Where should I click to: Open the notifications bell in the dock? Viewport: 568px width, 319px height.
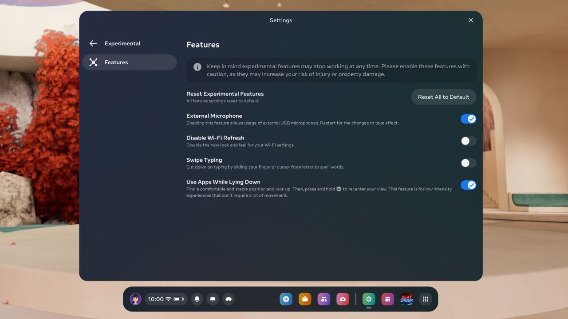click(197, 299)
